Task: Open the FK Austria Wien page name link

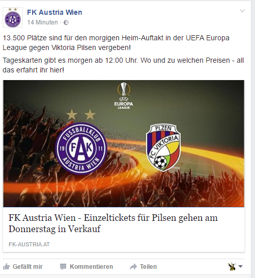Action: pyautogui.click(x=54, y=12)
